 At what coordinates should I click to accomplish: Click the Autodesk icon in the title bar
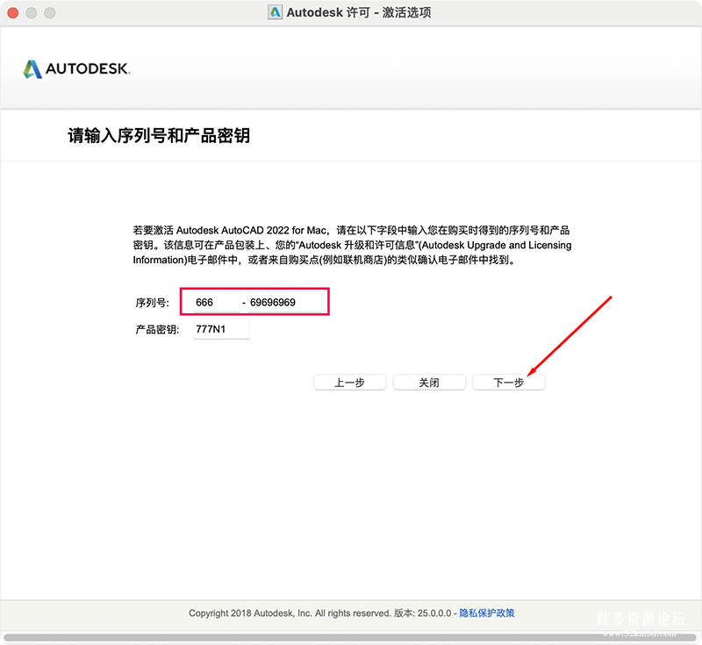tap(275, 12)
